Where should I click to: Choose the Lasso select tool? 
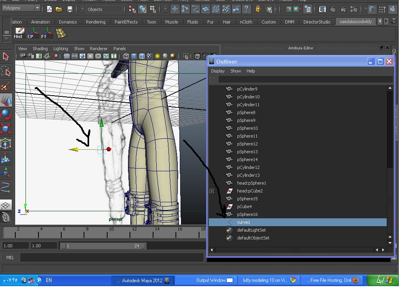5,71
